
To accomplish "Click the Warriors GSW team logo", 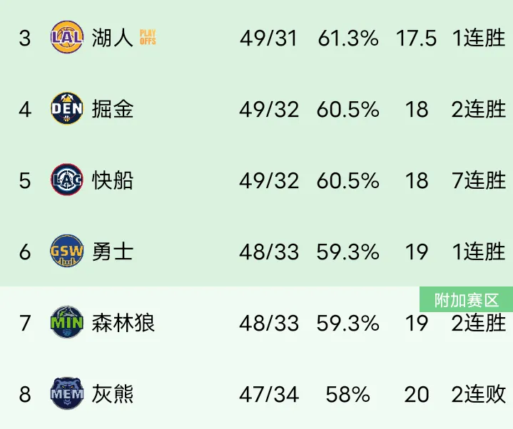I will click(x=67, y=251).
